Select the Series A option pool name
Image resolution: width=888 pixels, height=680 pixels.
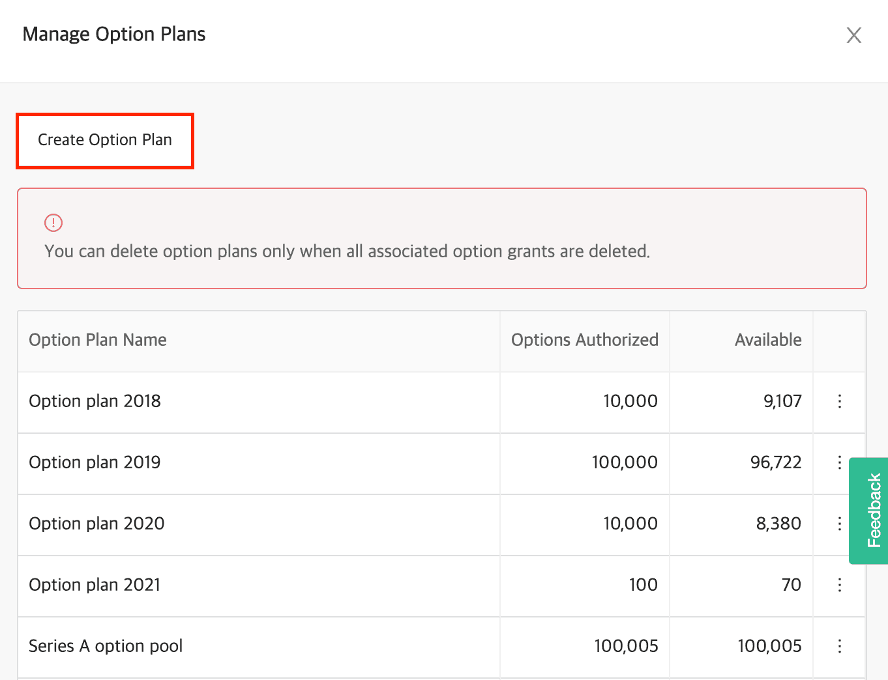tap(105, 646)
